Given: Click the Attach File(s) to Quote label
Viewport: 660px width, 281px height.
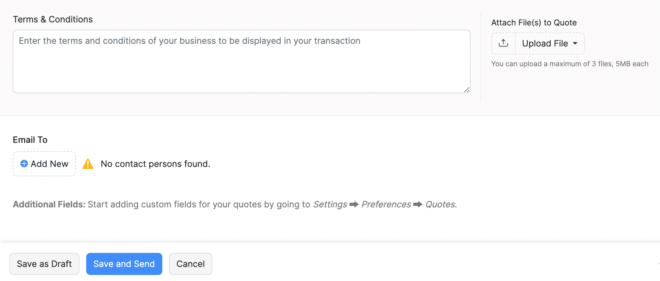Looking at the screenshot, I should point(534,23).
